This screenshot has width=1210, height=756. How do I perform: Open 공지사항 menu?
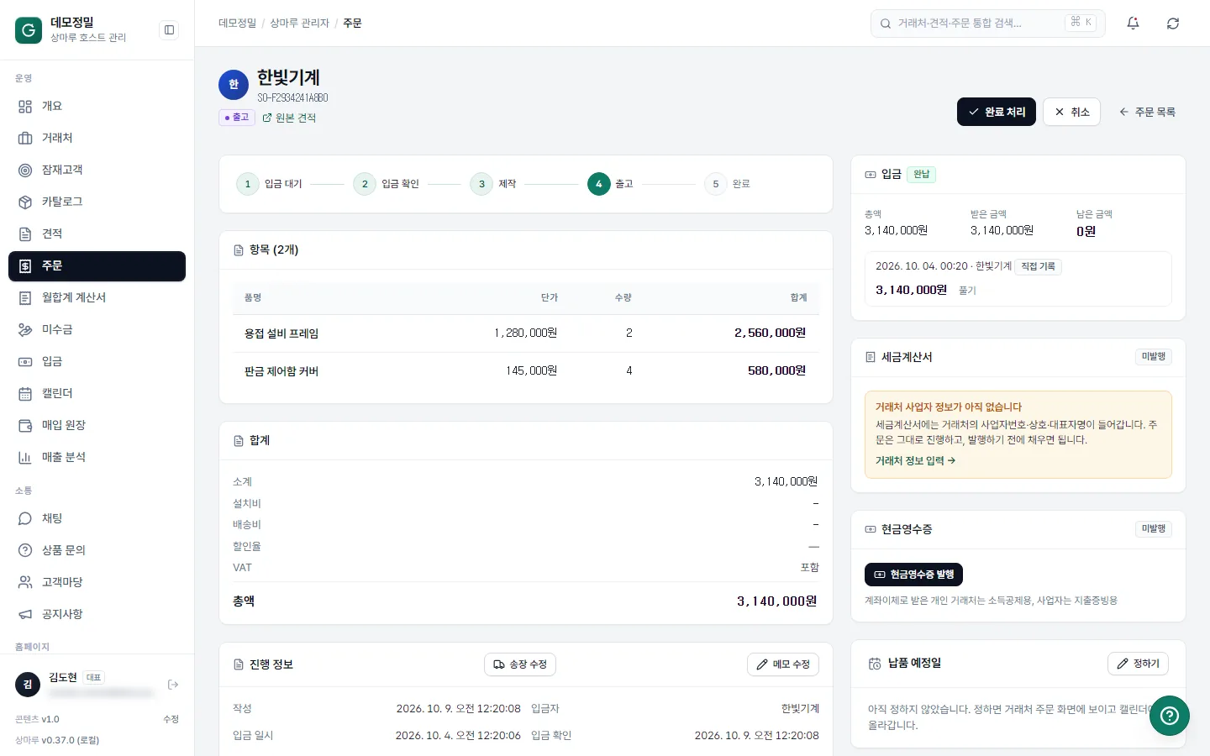(x=97, y=614)
